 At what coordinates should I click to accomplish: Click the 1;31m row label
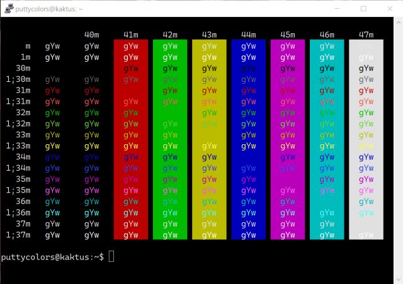click(x=18, y=101)
